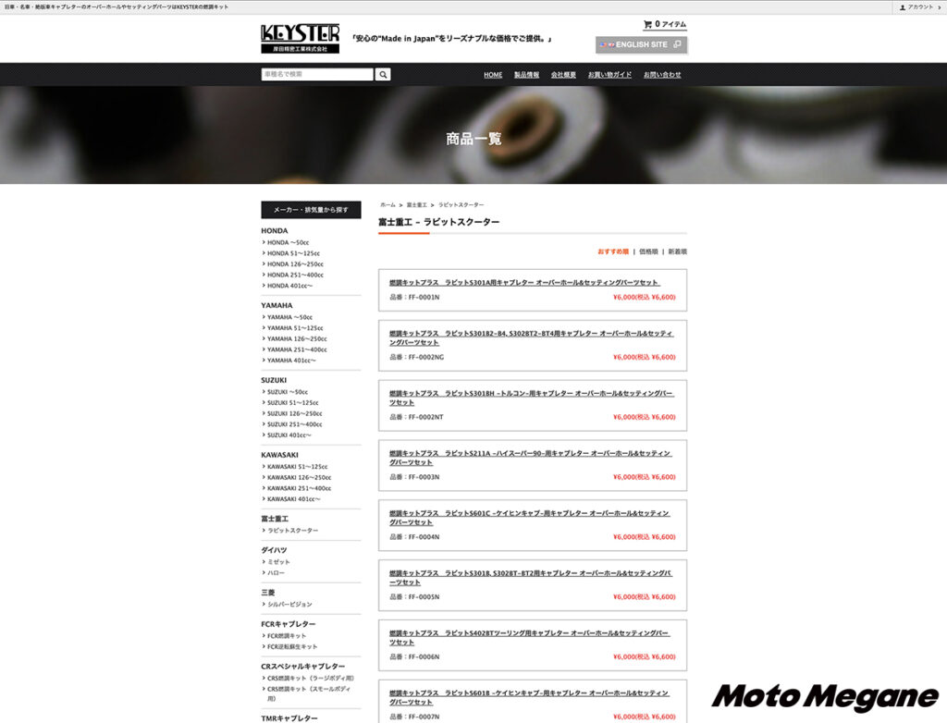Open product listing FF-0001N ラビットS301A
The width and height of the screenshot is (947, 723).
tap(523, 282)
